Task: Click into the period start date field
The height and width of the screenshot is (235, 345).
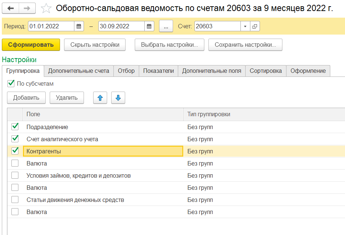Action: click(x=51, y=26)
